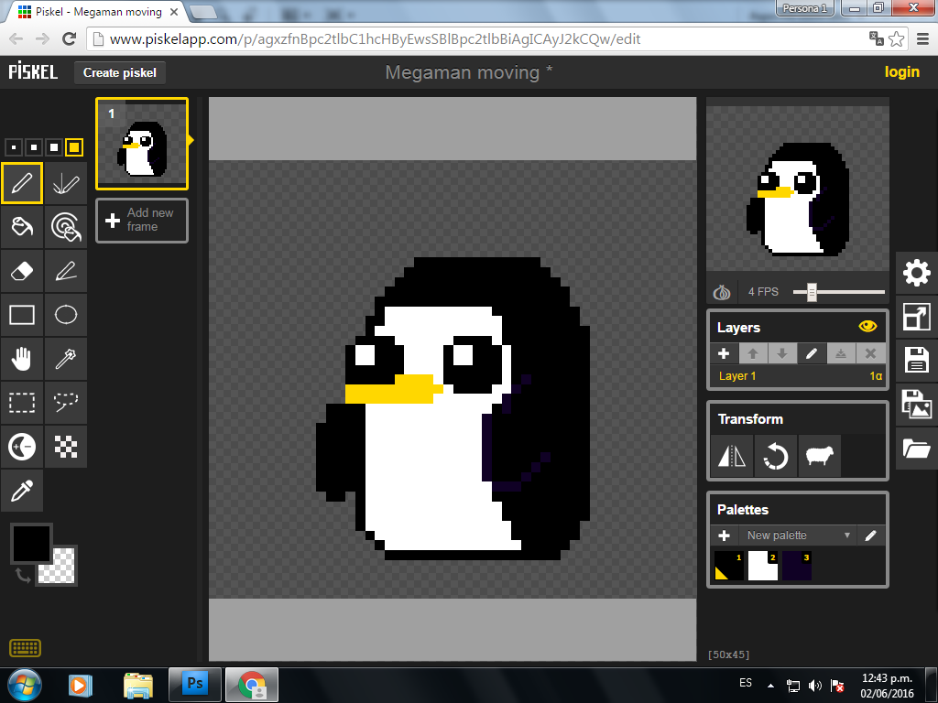Click the Create piskel button

tap(119, 72)
